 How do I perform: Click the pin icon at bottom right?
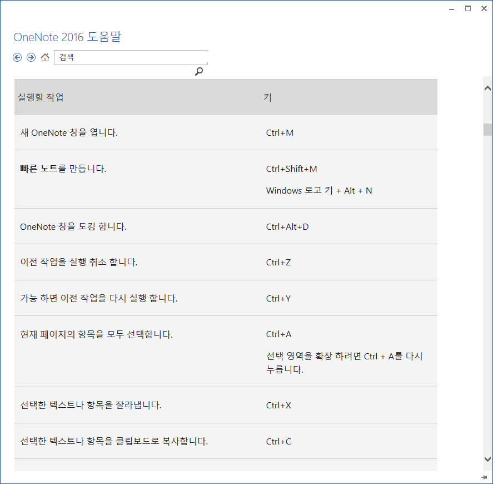coord(485,477)
